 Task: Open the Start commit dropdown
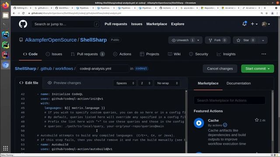[x=257, y=68]
